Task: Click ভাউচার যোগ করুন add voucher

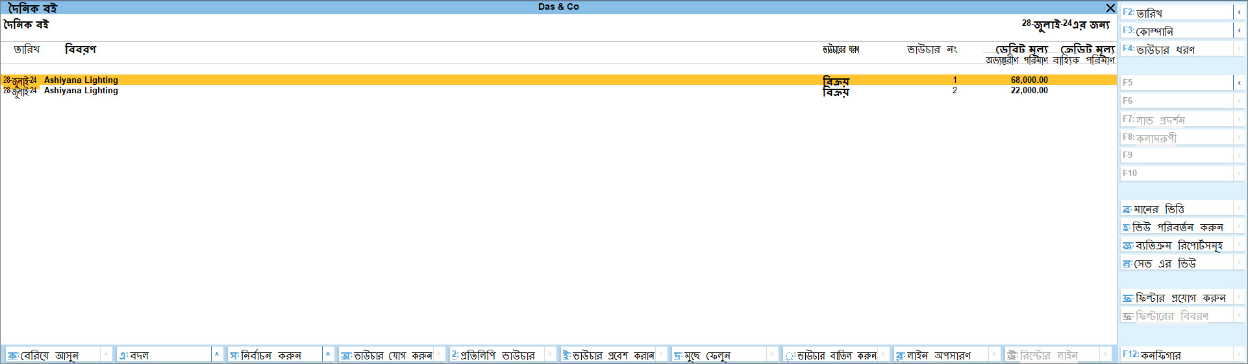Action: point(386,355)
